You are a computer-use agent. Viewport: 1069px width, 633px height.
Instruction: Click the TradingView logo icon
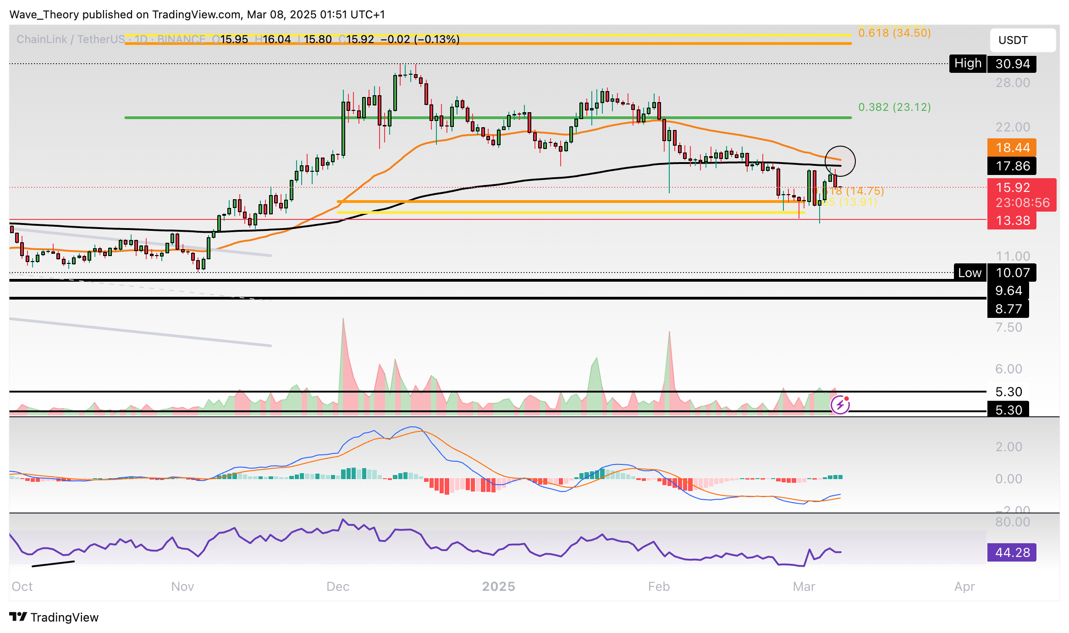tap(18, 617)
